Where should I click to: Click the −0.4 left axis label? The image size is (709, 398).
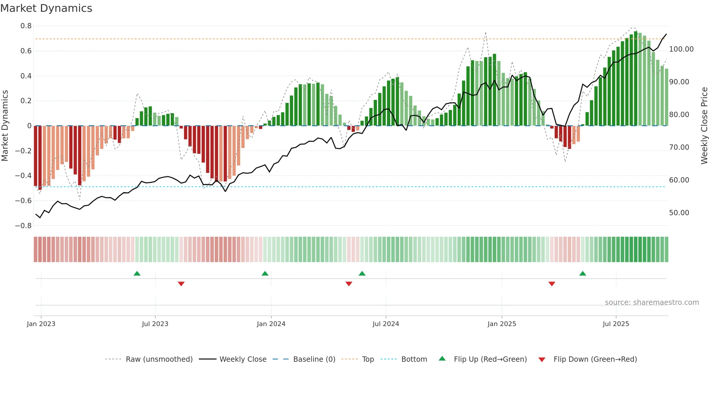click(23, 176)
